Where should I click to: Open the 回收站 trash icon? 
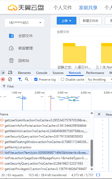[11, 61]
